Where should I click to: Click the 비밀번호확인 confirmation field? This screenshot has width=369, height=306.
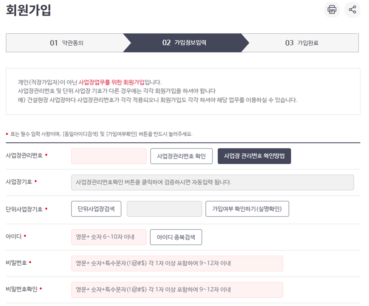(x=177, y=290)
